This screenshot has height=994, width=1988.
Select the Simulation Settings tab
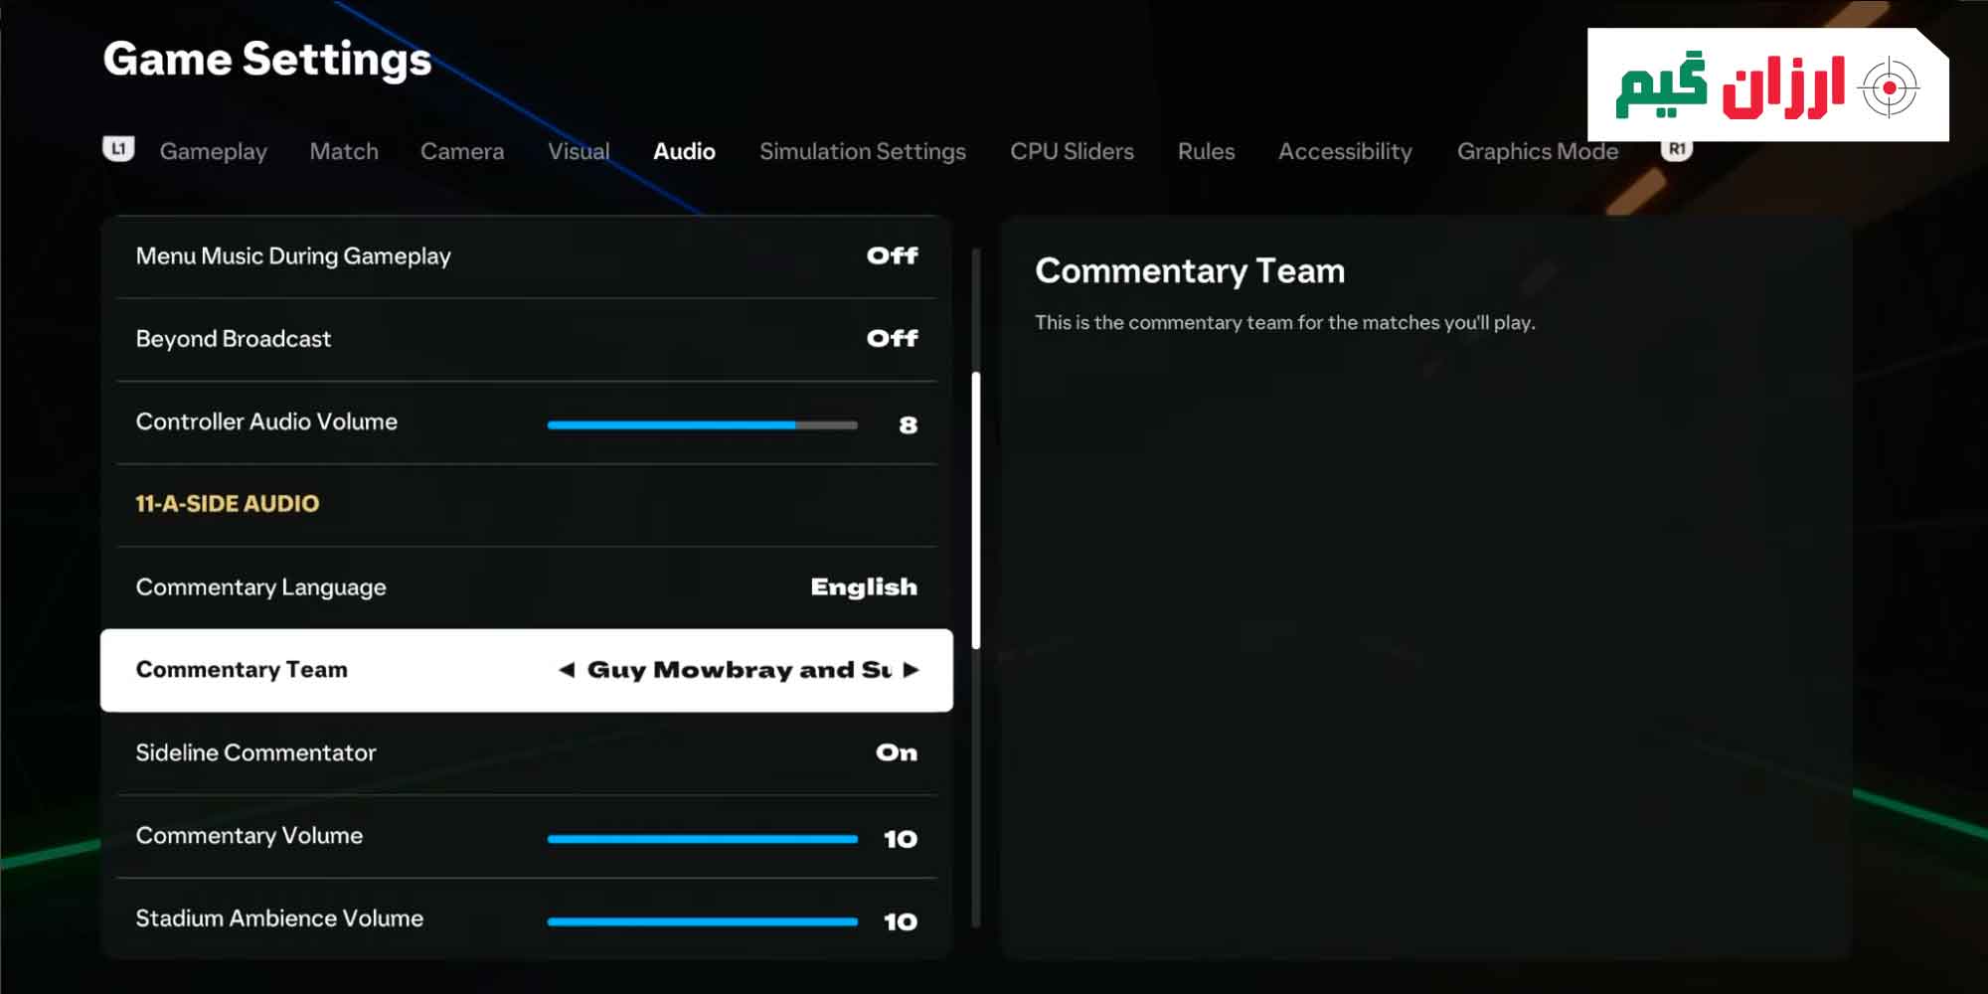[862, 152]
